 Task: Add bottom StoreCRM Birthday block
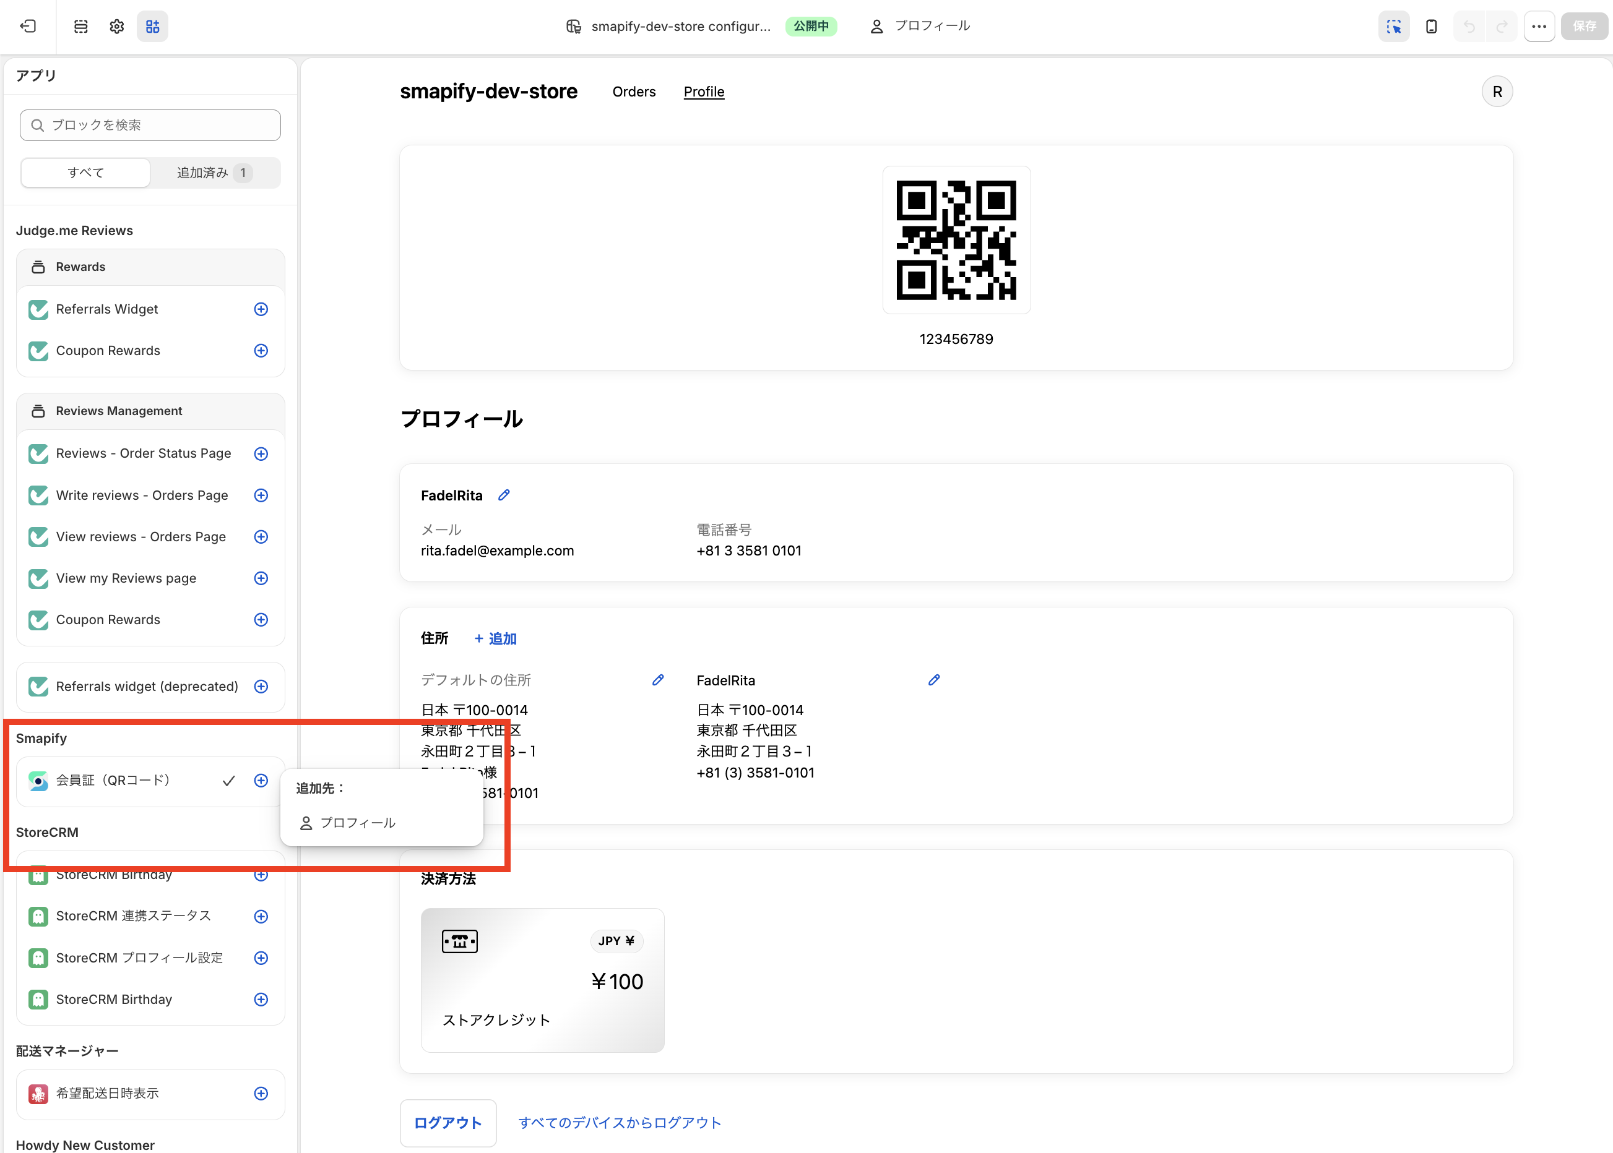(x=261, y=1000)
